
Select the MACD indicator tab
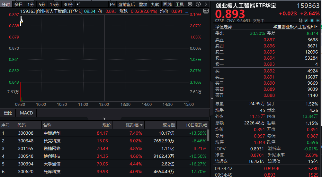[x=26, y=113]
